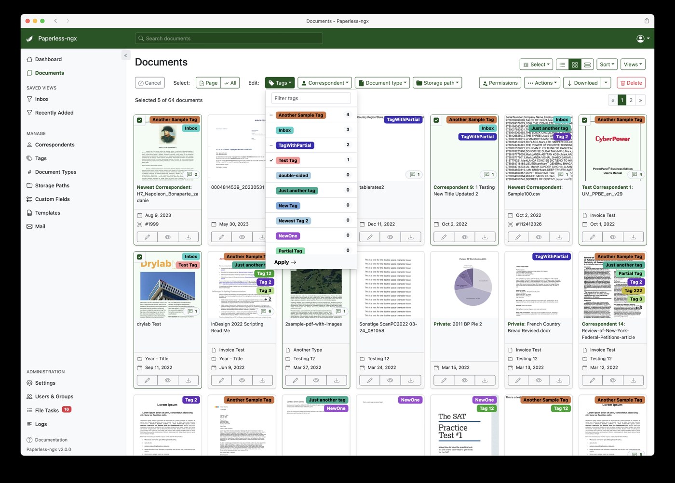
Task: Preview the tablerates2 document eye icon
Action: pyautogui.click(x=390, y=237)
